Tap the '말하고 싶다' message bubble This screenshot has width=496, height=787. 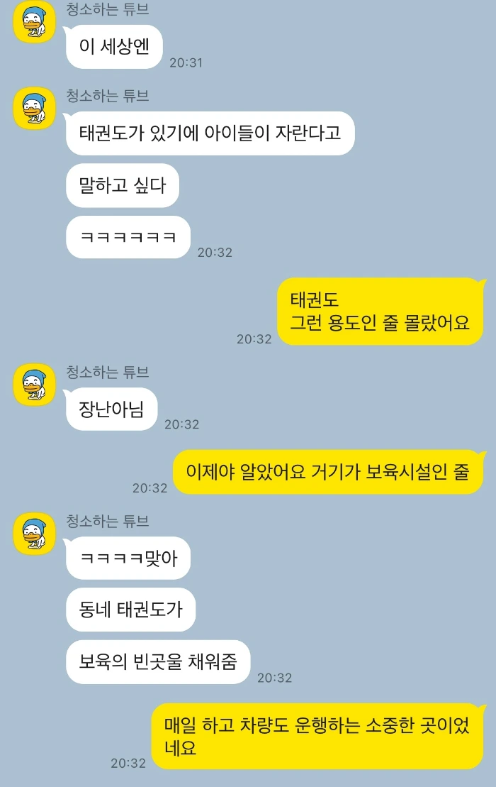(x=123, y=185)
